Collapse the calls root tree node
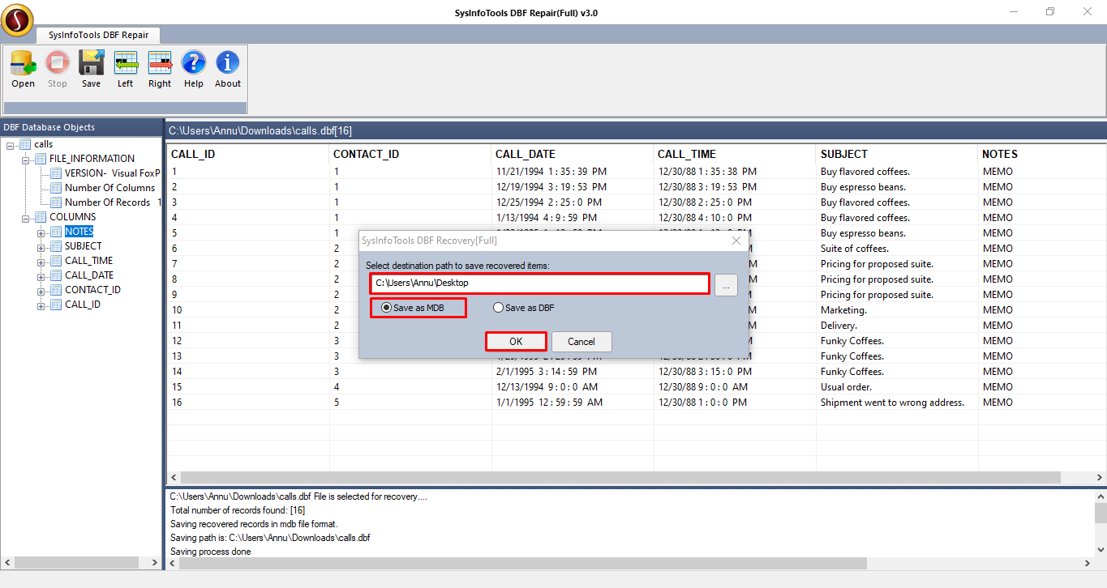Screen dimensions: 1107x588 [x=10, y=144]
